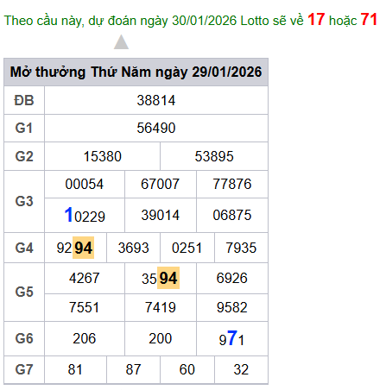Click the G7 row label
The height and width of the screenshot is (390, 386).
click(x=24, y=370)
